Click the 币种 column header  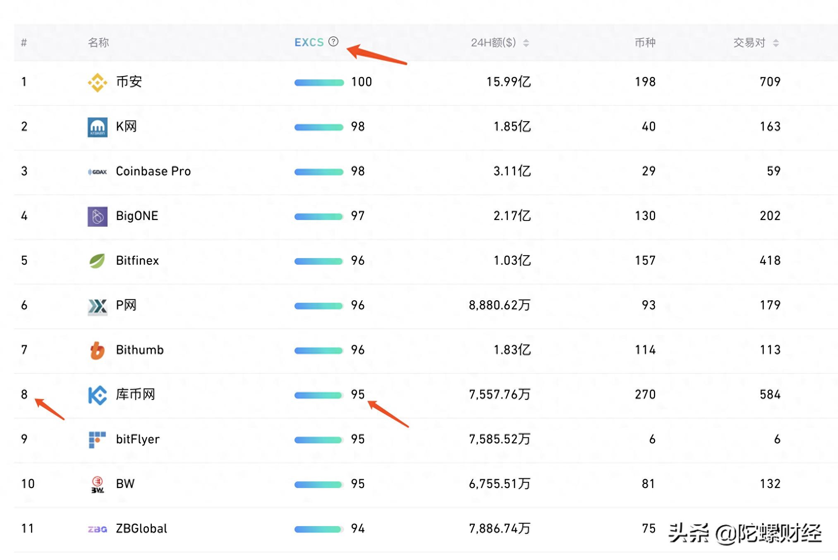tap(645, 42)
